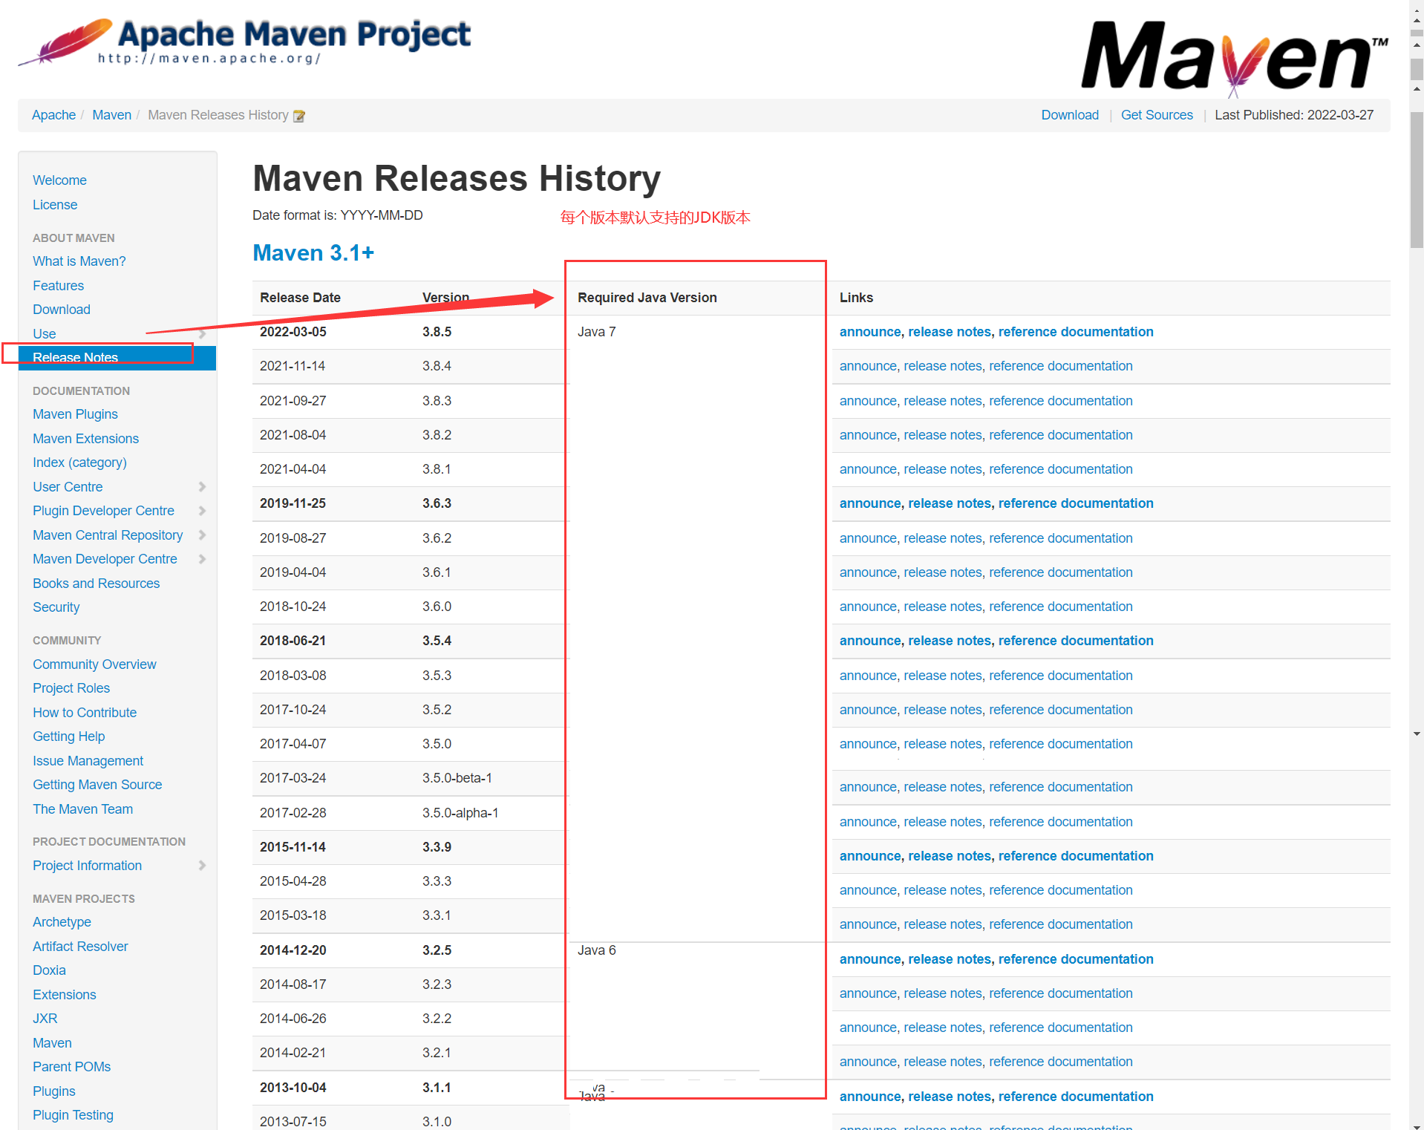The image size is (1424, 1130).
Task: Open Books and Resources page
Action: coord(97,584)
